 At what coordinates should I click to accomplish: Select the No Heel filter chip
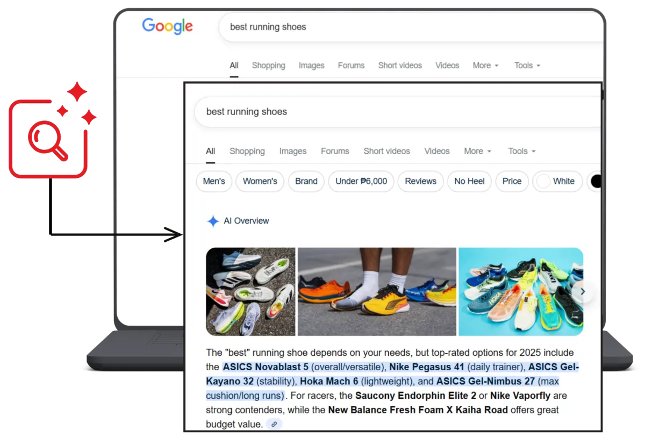coord(469,181)
